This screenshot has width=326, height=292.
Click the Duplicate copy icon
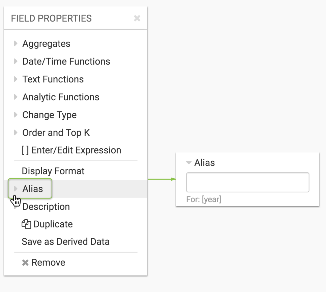coord(26,224)
